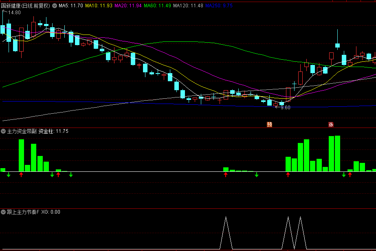
Task: Click the blue MA250: 9.75 label
Action: tap(219, 6)
